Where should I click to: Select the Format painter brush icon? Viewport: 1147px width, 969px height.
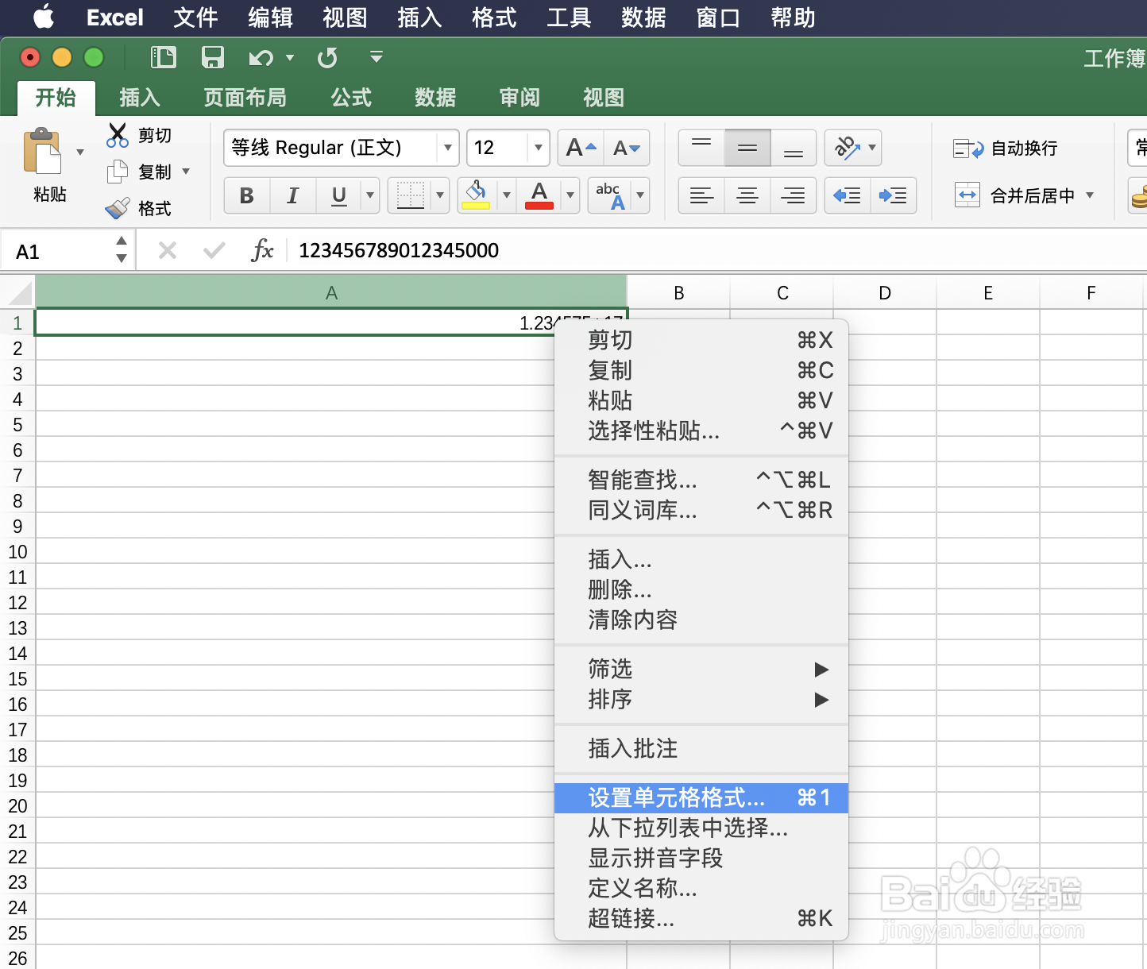(x=118, y=208)
